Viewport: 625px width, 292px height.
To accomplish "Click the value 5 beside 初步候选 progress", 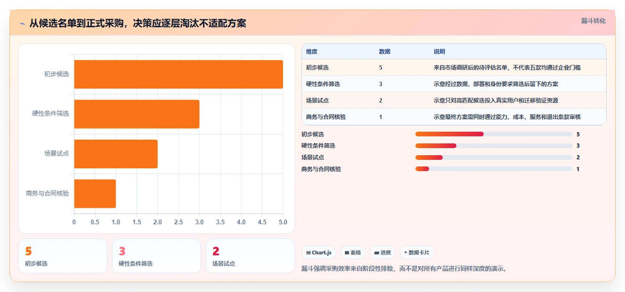I will coord(578,134).
